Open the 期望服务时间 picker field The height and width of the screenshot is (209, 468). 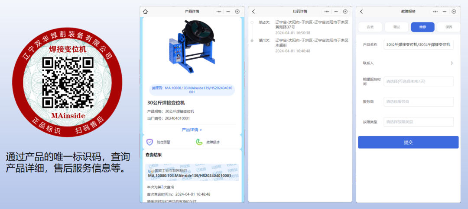pyautogui.click(x=419, y=82)
